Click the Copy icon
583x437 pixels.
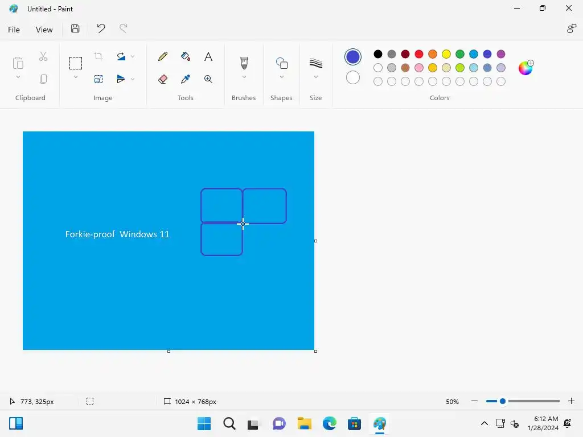[43, 79]
